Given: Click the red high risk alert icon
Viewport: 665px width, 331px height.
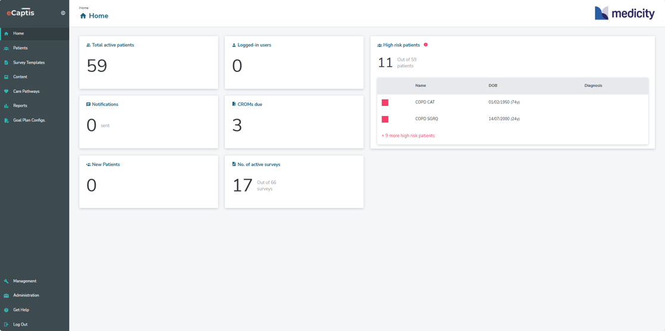Looking at the screenshot, I should click(x=425, y=45).
